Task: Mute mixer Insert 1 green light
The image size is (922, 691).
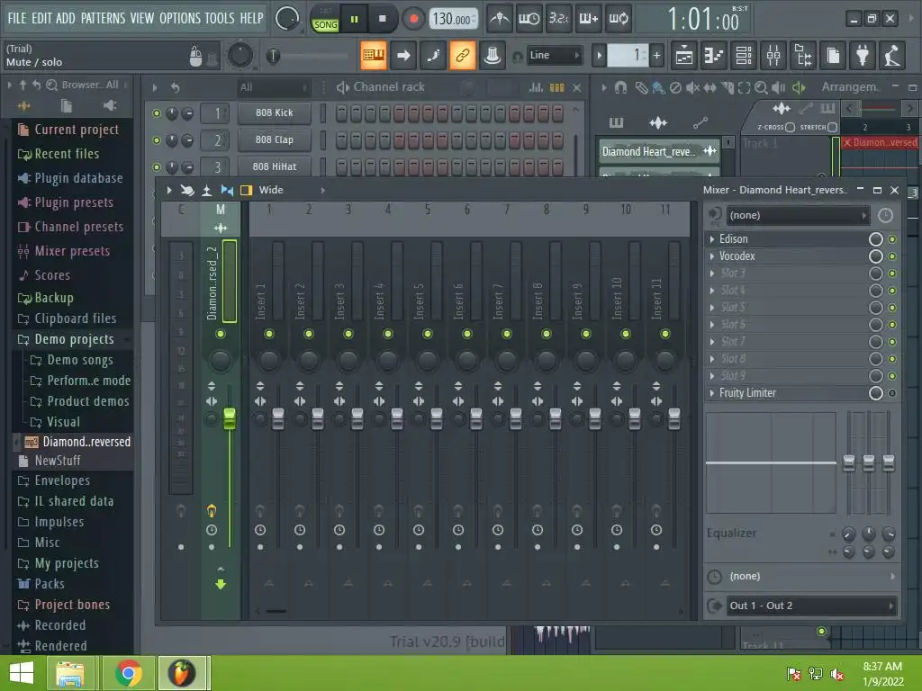Action: click(269, 334)
